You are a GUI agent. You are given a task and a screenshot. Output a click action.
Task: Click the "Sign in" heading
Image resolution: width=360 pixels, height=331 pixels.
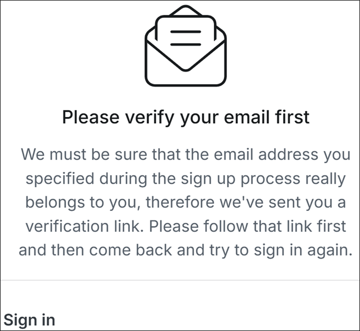tap(29, 320)
